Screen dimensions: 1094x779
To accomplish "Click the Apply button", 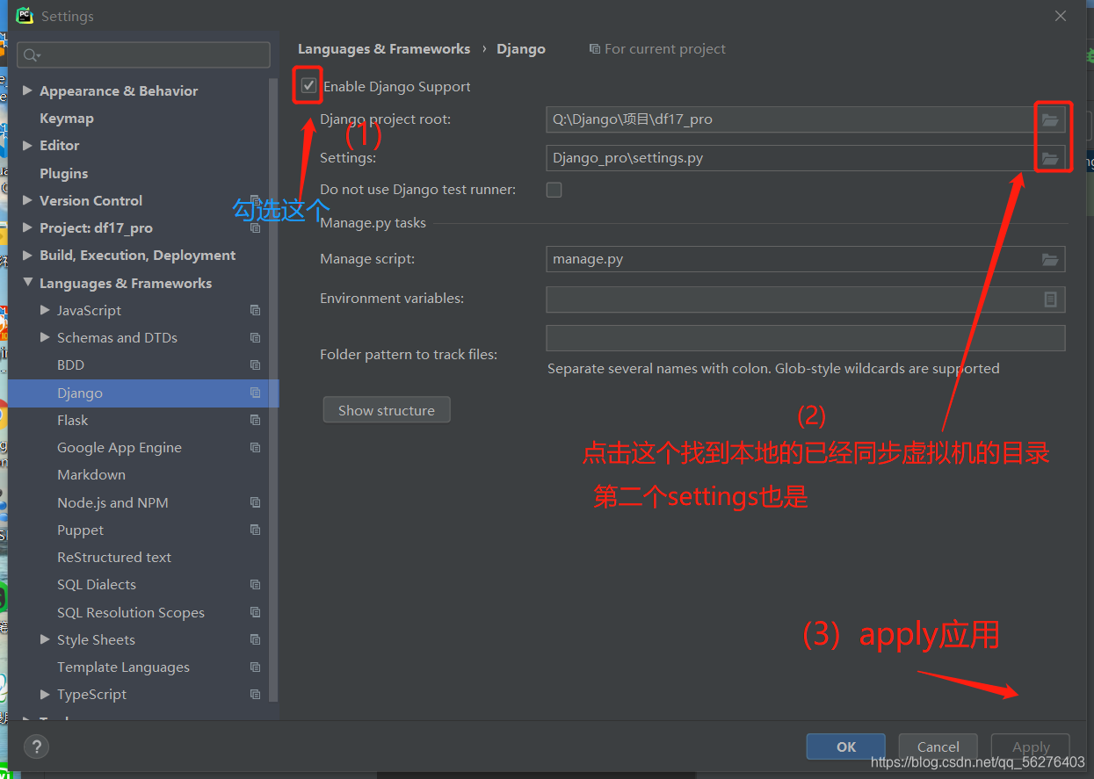I will 1031,747.
